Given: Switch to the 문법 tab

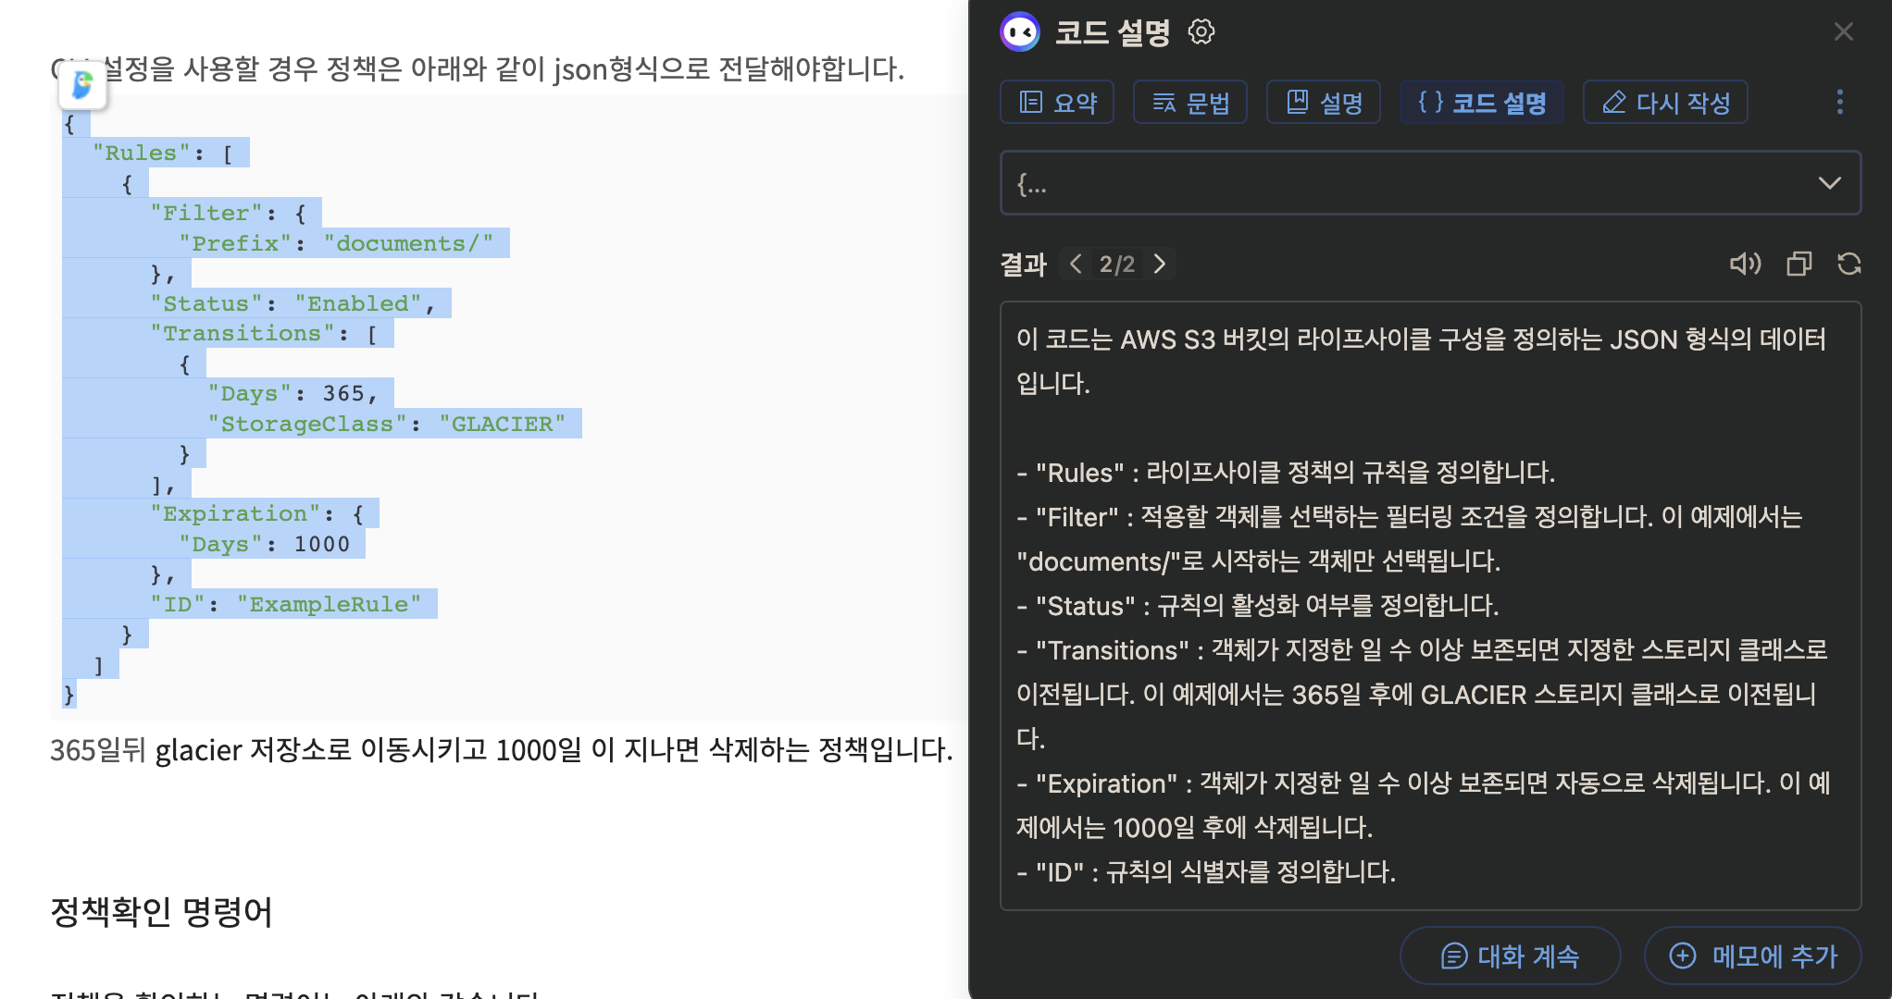Looking at the screenshot, I should pos(1190,102).
